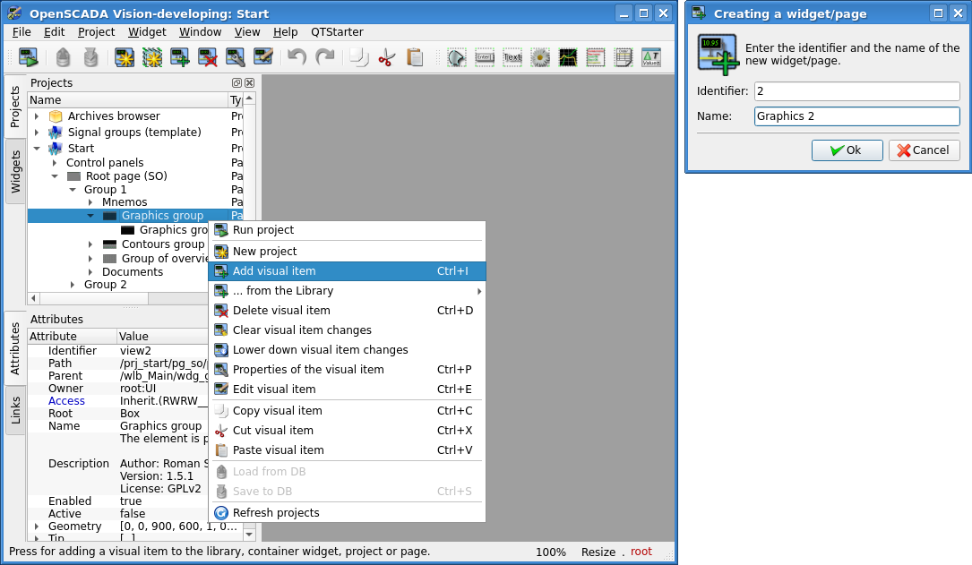Screen dimensions: 972x565
Task: Click the Edit visual item toolbar icon
Action: tap(263, 58)
